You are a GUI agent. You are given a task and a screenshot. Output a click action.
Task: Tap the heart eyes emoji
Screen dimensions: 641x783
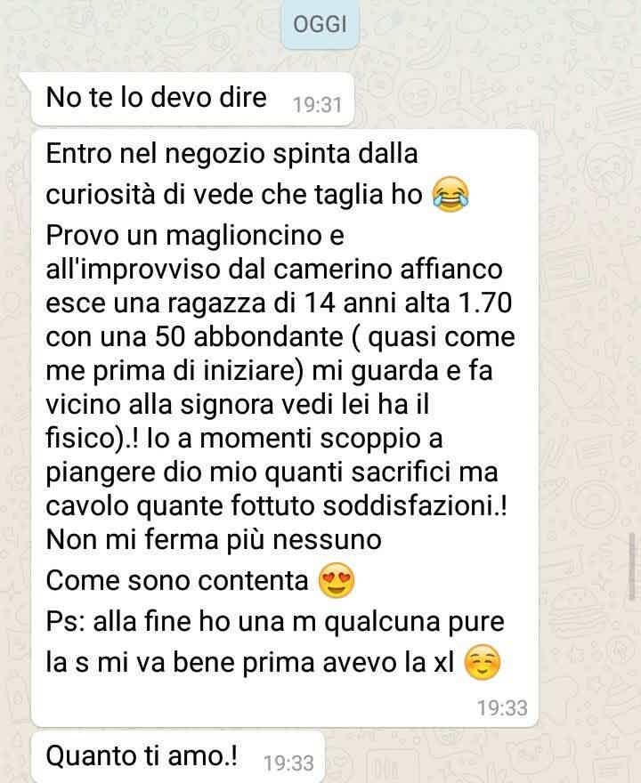337,580
